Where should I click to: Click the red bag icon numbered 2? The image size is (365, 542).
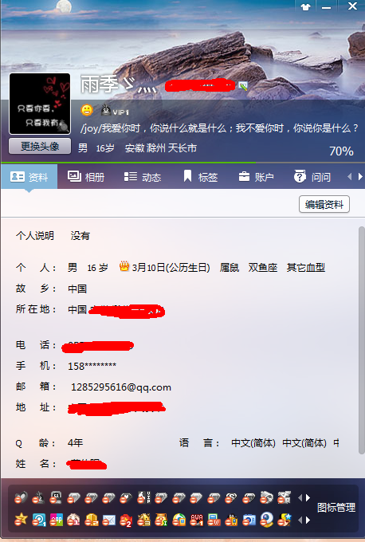pyautogui.click(x=126, y=520)
